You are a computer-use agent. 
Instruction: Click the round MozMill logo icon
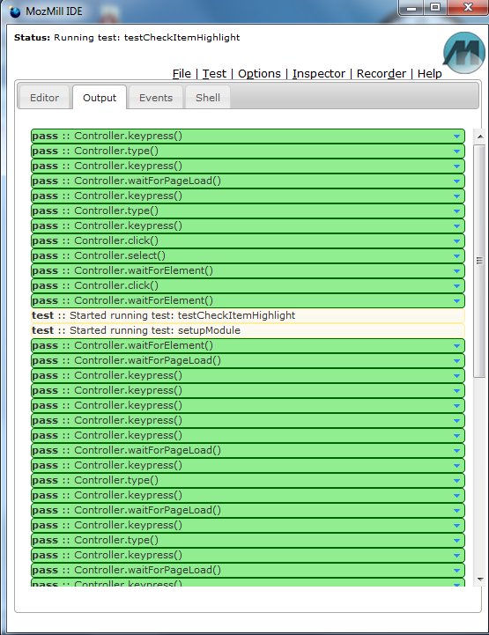click(464, 53)
